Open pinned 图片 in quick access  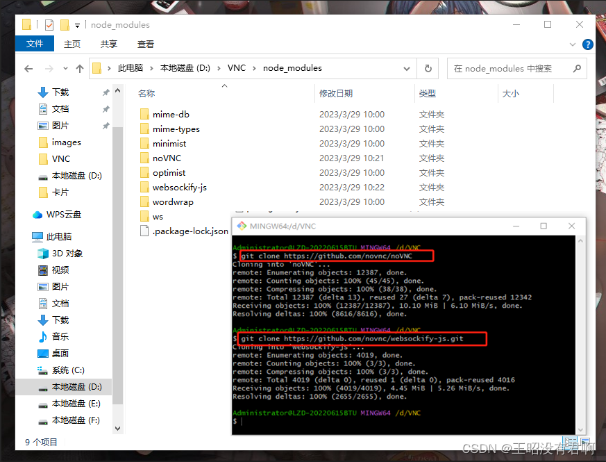click(60, 125)
